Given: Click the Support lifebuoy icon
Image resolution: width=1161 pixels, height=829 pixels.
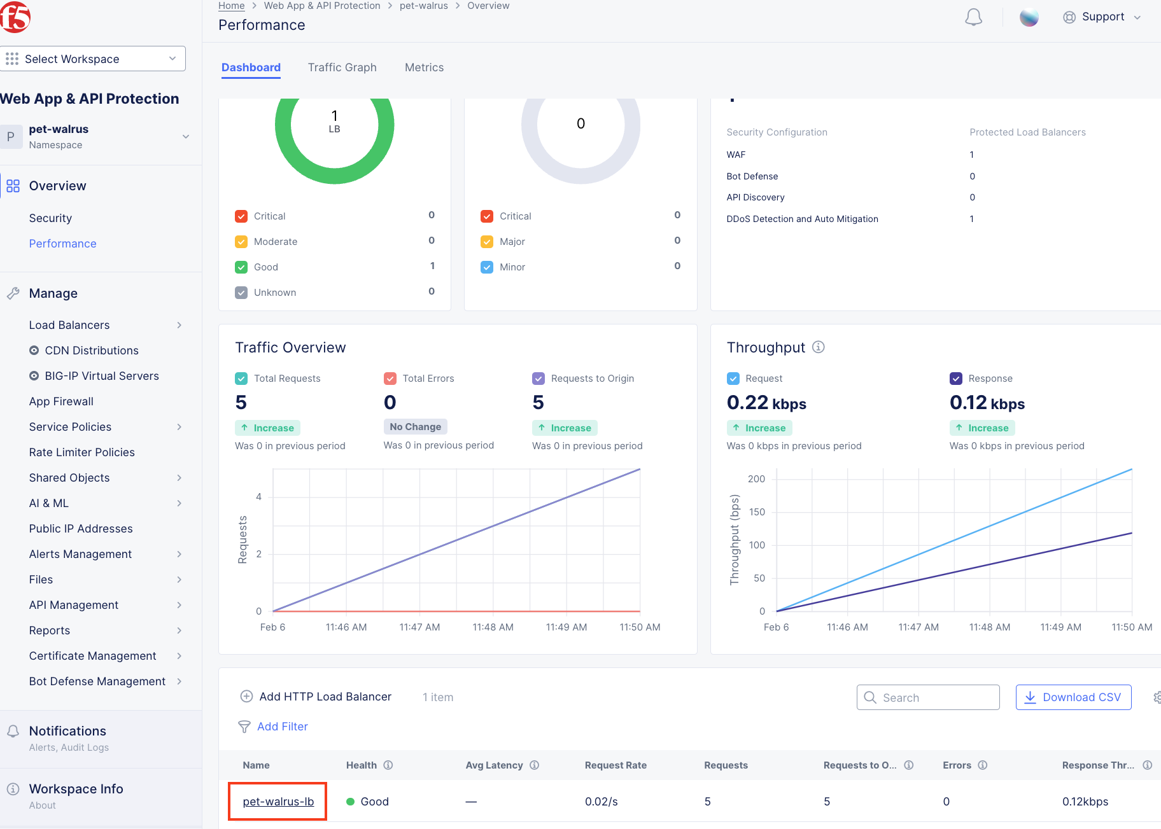Looking at the screenshot, I should (1069, 17).
